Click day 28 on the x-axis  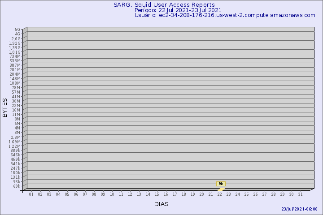tap(273, 194)
